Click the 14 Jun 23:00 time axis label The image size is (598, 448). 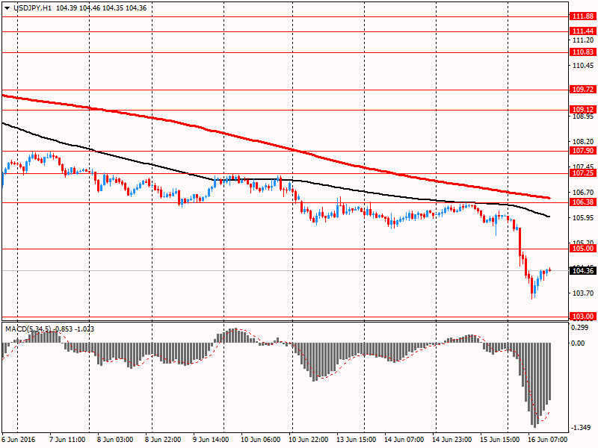(452, 440)
